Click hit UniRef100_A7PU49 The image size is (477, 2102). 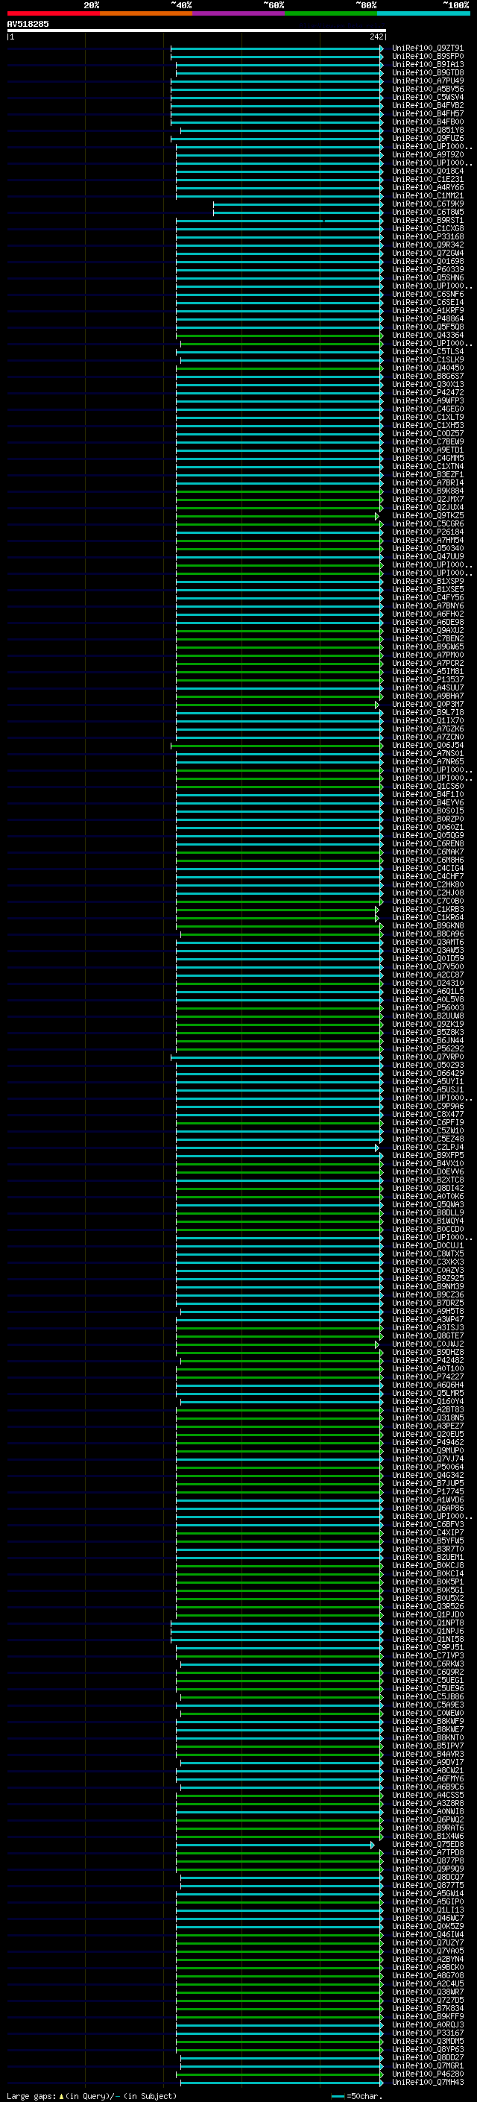427,81
